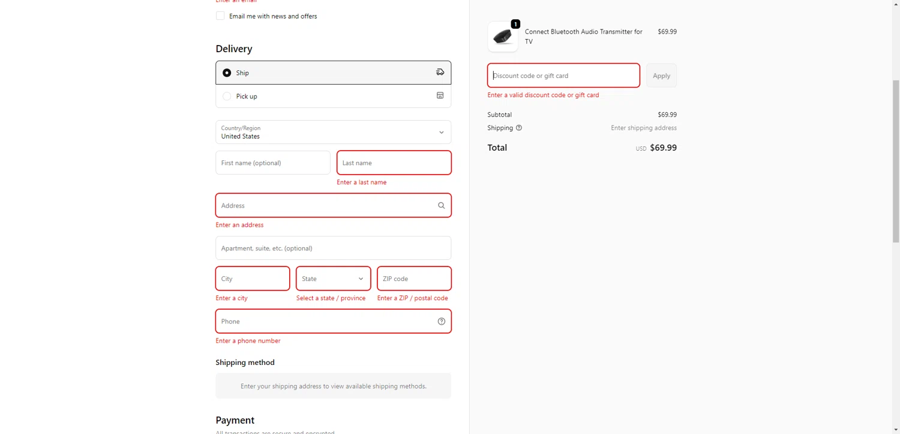Click the Shipping method heading
This screenshot has height=434, width=900.
245,363
